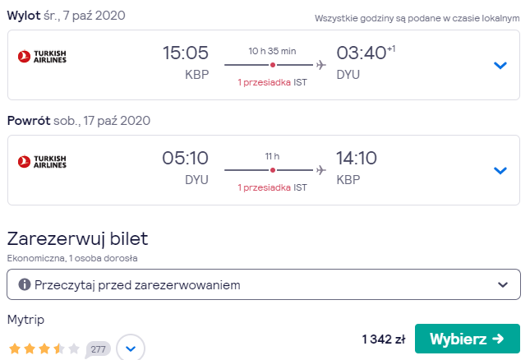Viewport: 530px width, 360px height.
Task: Click the info icon before Przeczytaj
Action: 25,284
